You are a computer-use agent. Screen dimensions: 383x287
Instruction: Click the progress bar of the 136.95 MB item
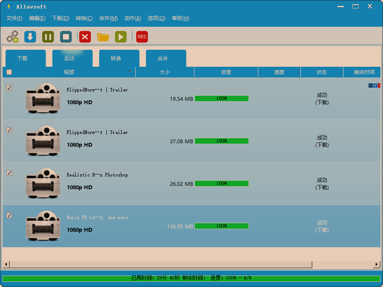pos(222,226)
